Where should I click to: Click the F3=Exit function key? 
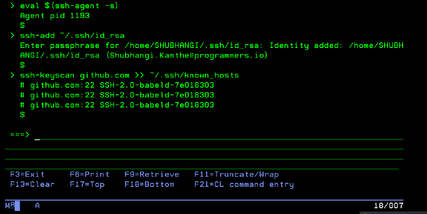point(27,175)
